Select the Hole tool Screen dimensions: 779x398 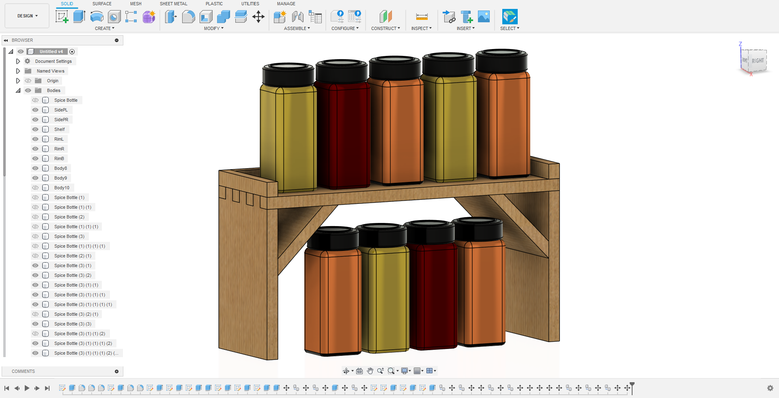tap(114, 17)
